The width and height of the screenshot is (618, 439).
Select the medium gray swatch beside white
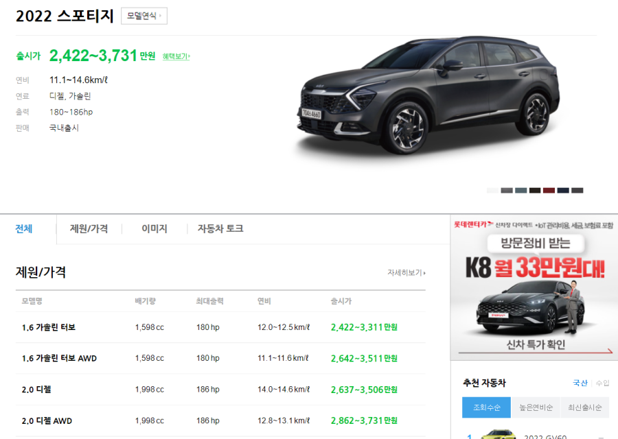507,191
